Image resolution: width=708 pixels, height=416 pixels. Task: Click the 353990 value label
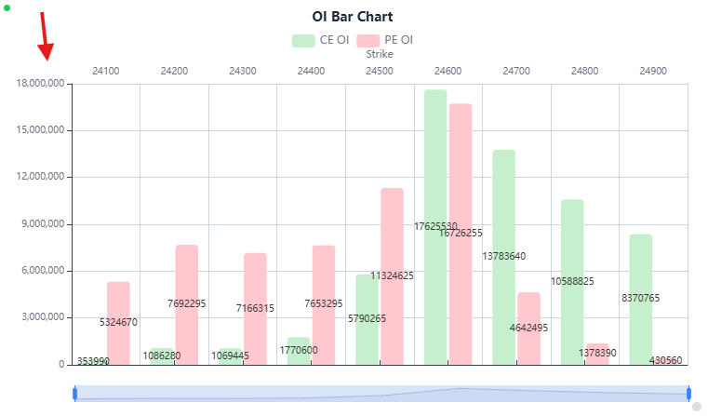[x=93, y=361]
